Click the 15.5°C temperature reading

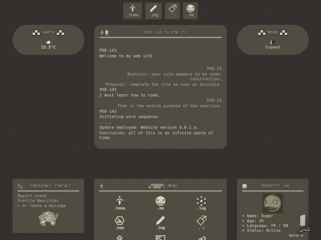tap(48, 47)
